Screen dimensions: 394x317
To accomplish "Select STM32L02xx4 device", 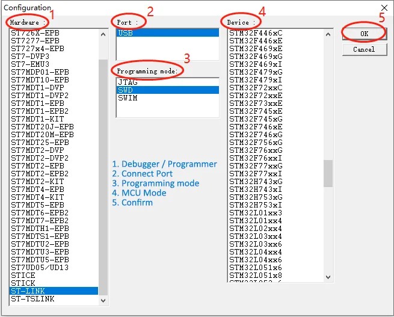I will (x=275, y=229).
